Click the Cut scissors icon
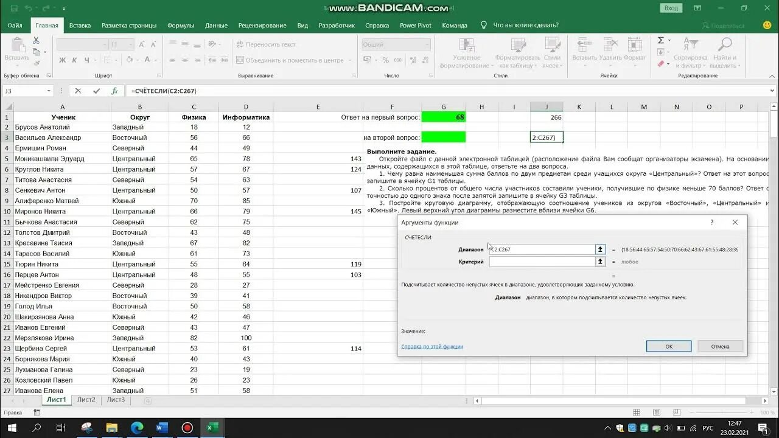The height and width of the screenshot is (438, 779). (x=36, y=41)
